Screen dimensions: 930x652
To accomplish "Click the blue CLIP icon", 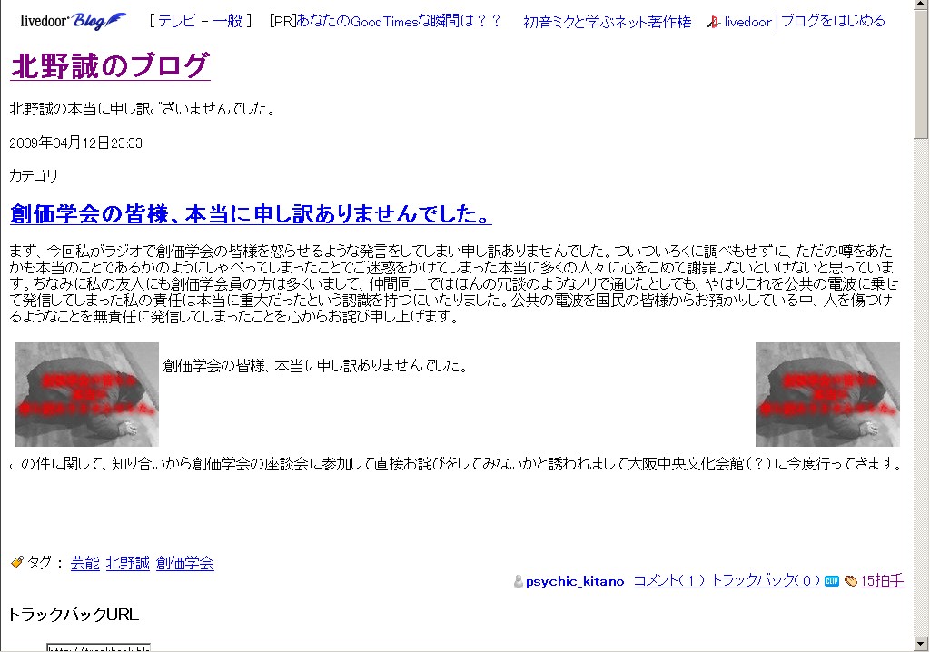I will (x=832, y=581).
